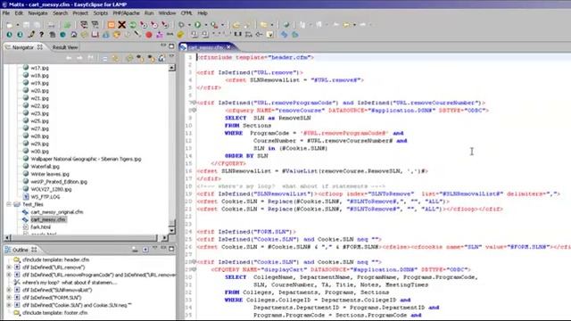Switch to the Result View tab
571x321 pixels.
(65, 47)
